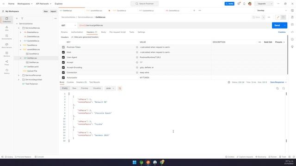Click the collections filter icon
Viewport: 296px width, 166px height.
[22, 18]
